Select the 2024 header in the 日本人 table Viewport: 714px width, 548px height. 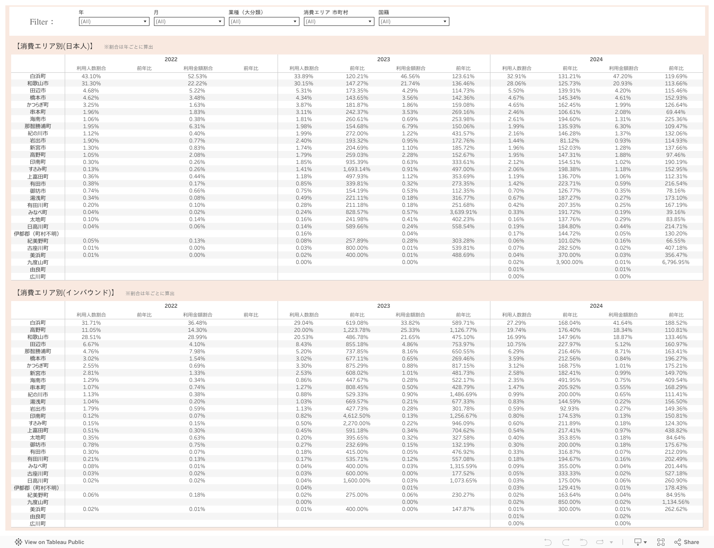pos(596,59)
